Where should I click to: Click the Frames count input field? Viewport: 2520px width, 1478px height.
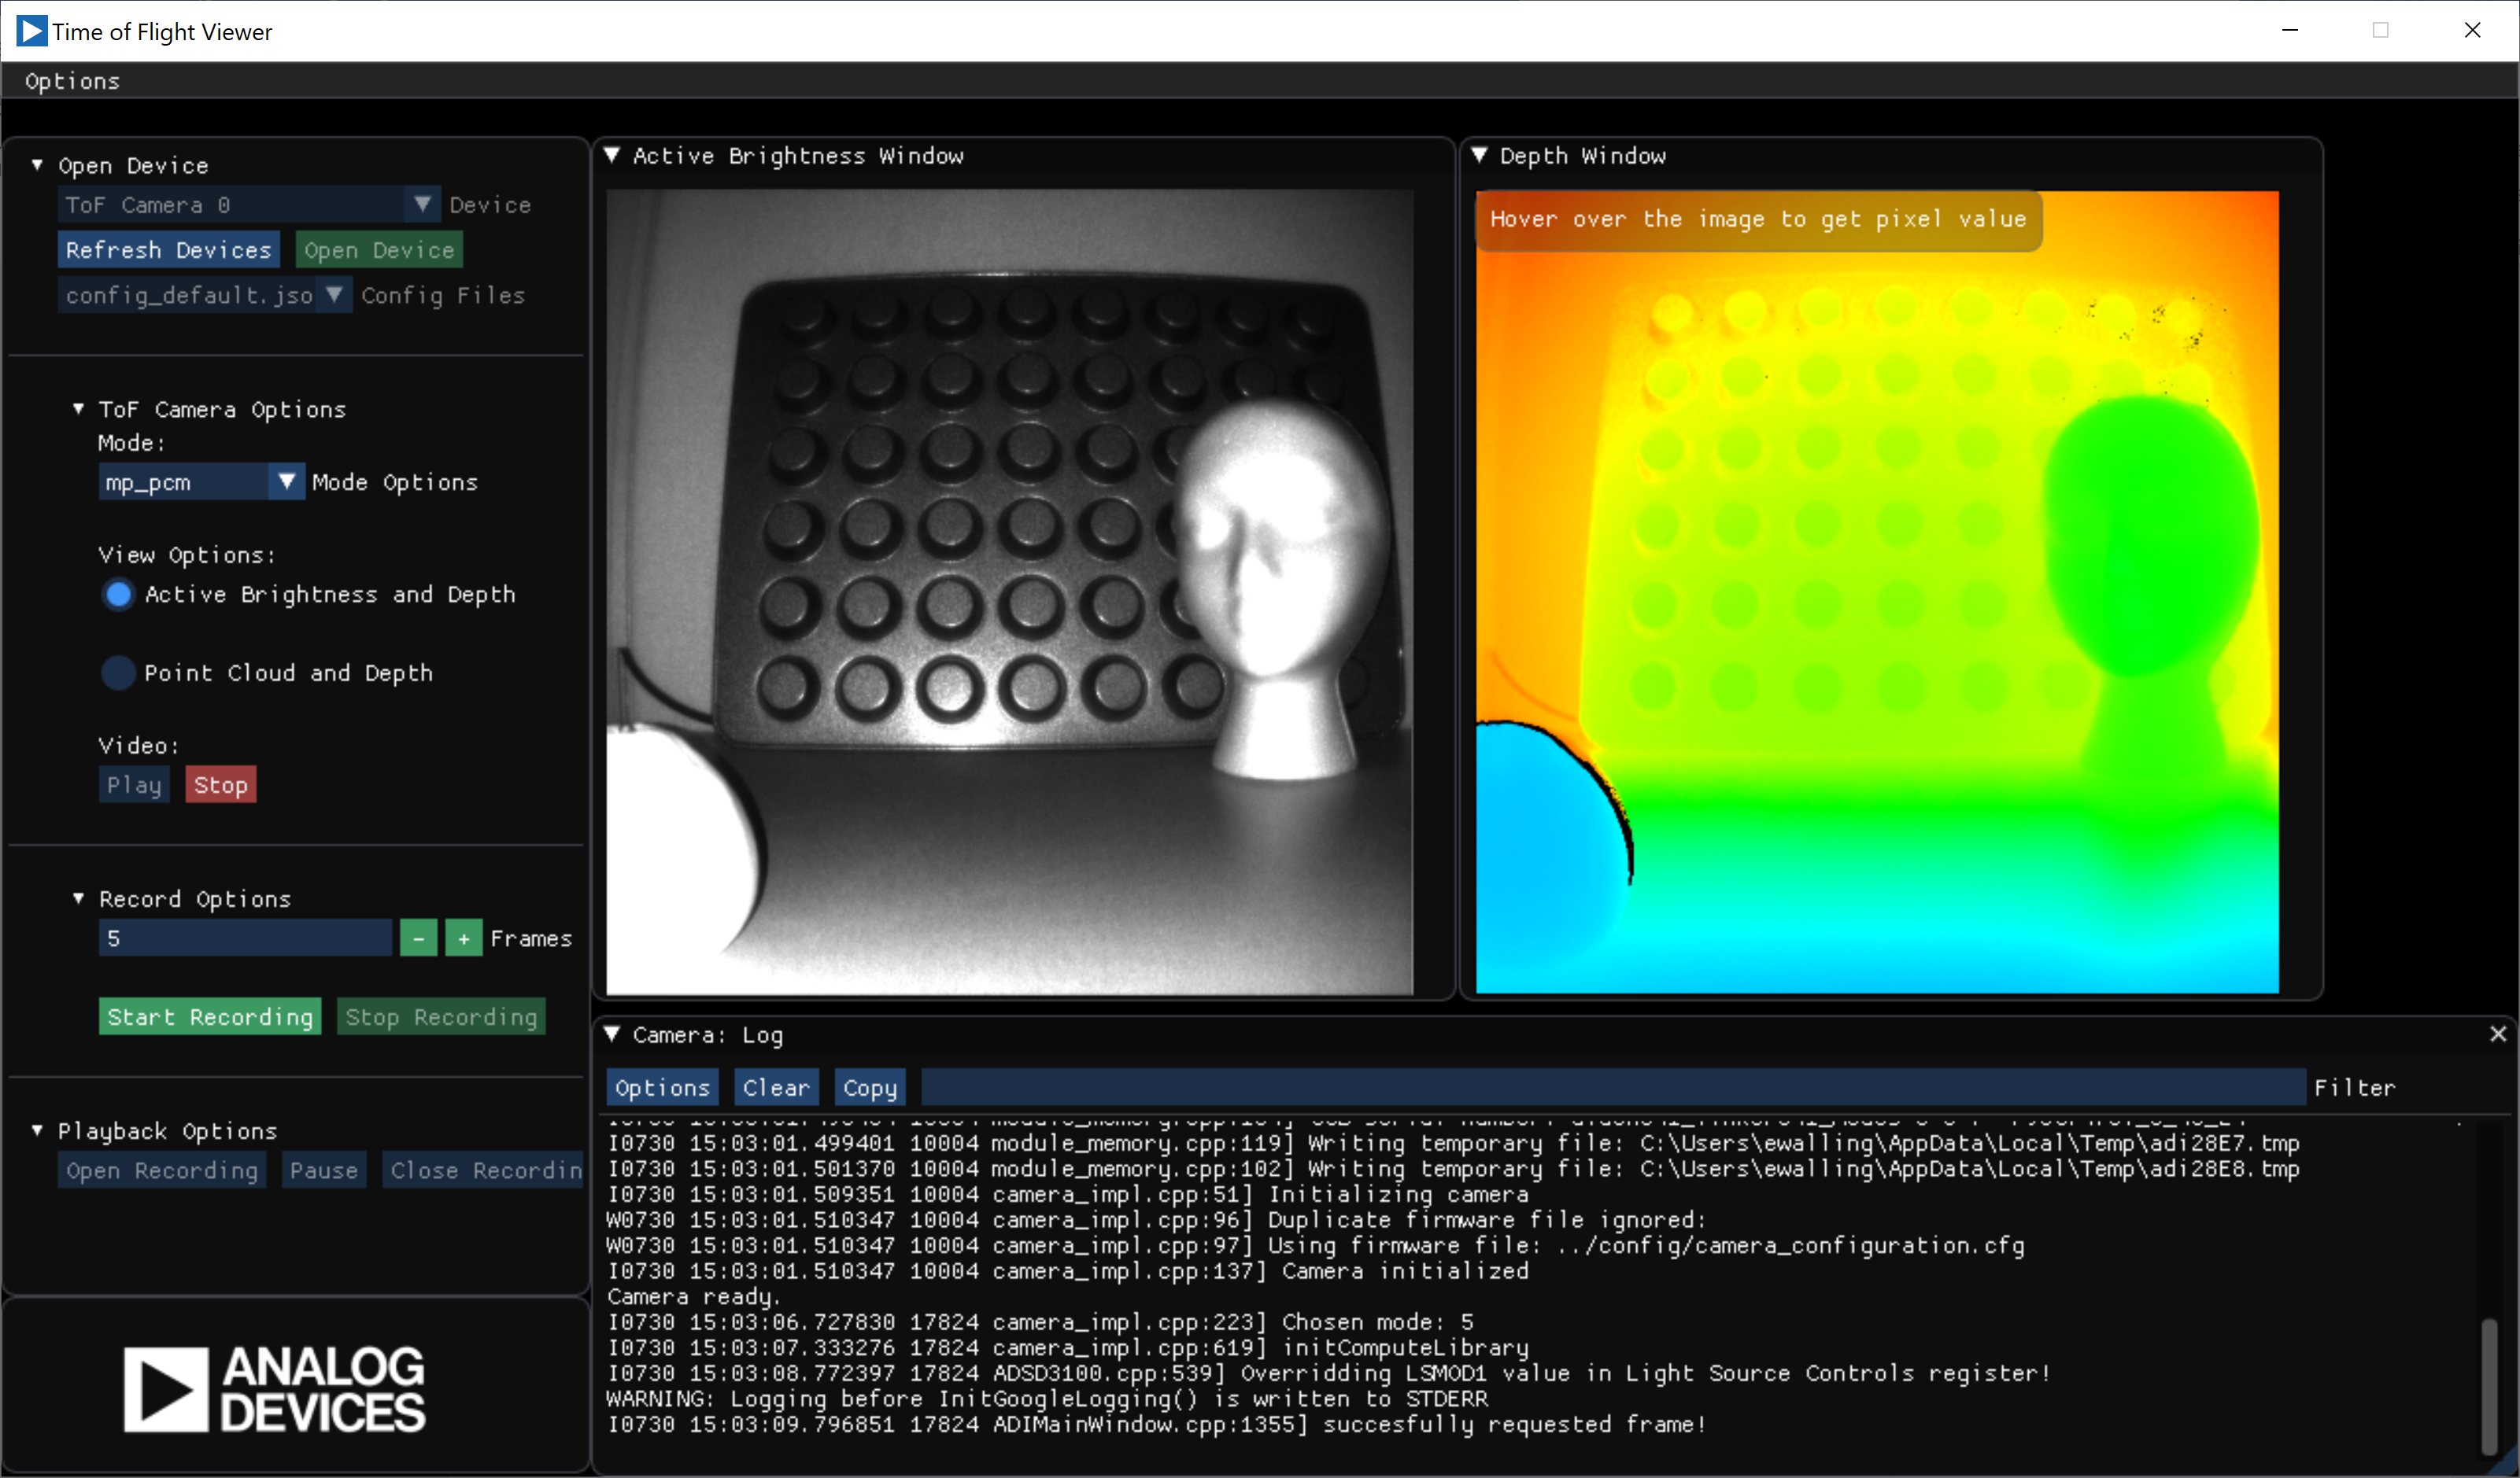pos(245,938)
